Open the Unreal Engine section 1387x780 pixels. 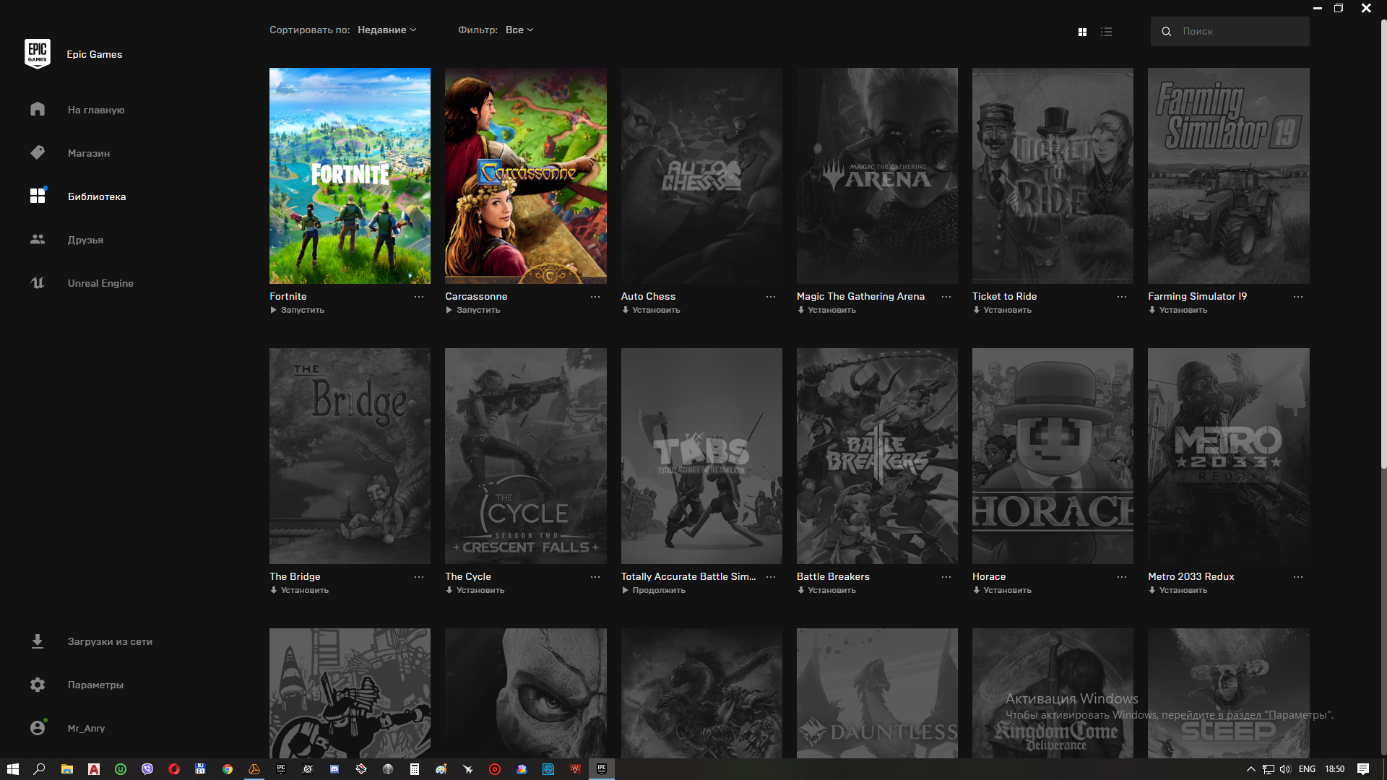point(82,283)
